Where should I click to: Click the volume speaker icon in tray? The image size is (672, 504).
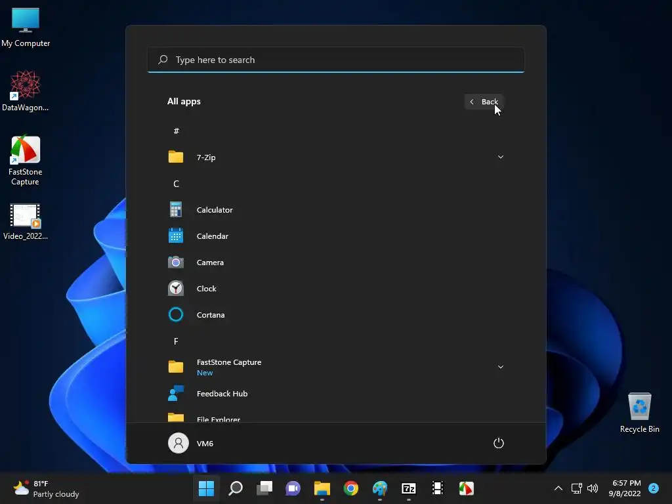(x=593, y=488)
